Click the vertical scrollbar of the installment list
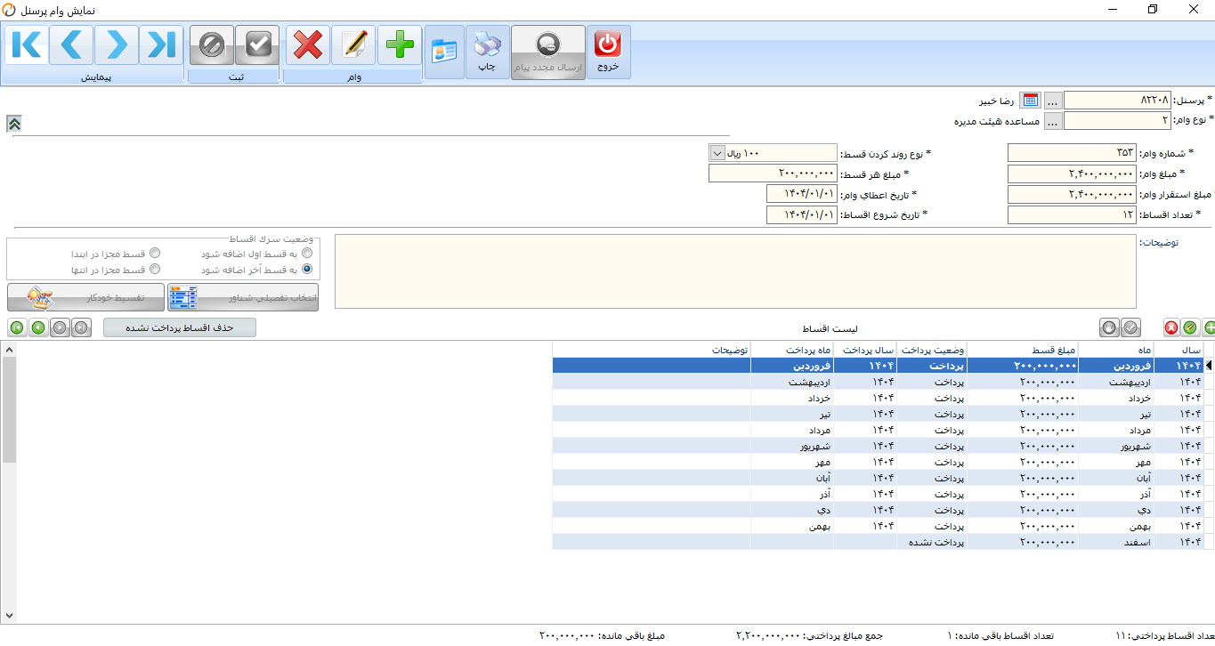Screen dimensions: 1215x646 [9, 480]
